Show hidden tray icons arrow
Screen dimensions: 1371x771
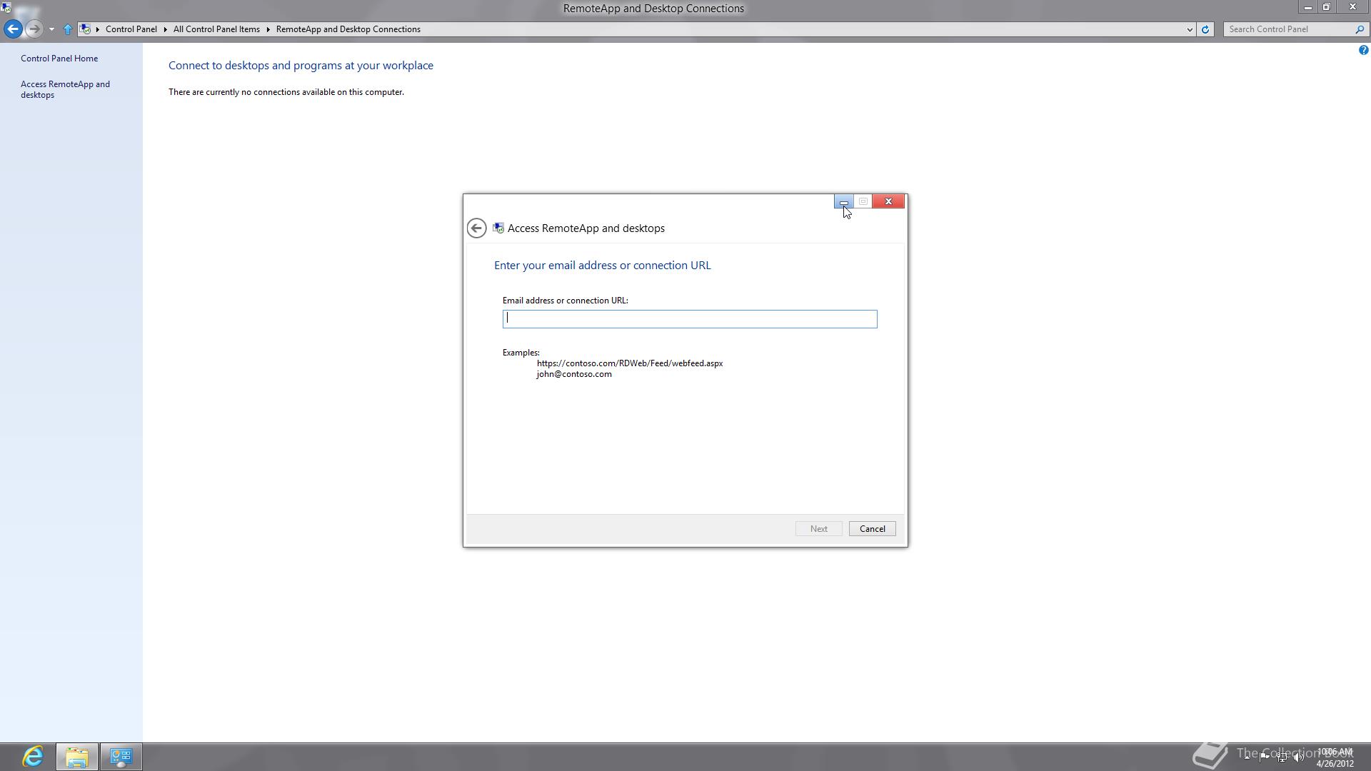pyautogui.click(x=1247, y=757)
